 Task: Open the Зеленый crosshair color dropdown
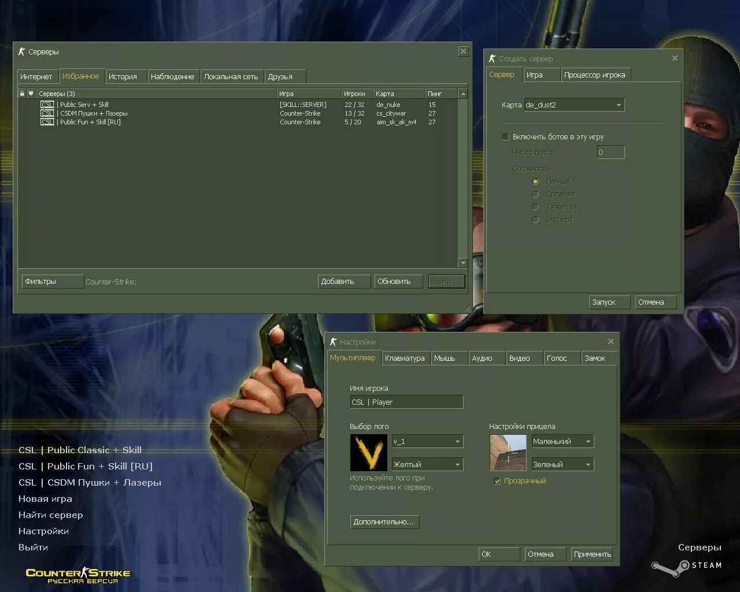[x=563, y=464]
